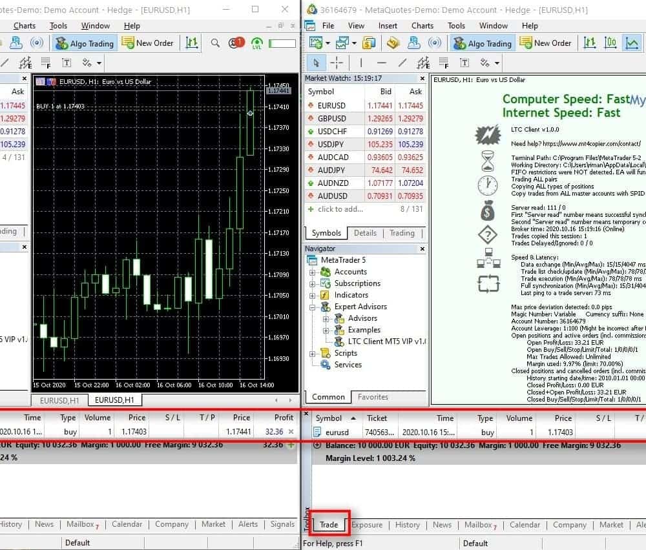Screen dimensions: 646x550
Task: Open the Tools menu in left window
Action: coord(58,26)
